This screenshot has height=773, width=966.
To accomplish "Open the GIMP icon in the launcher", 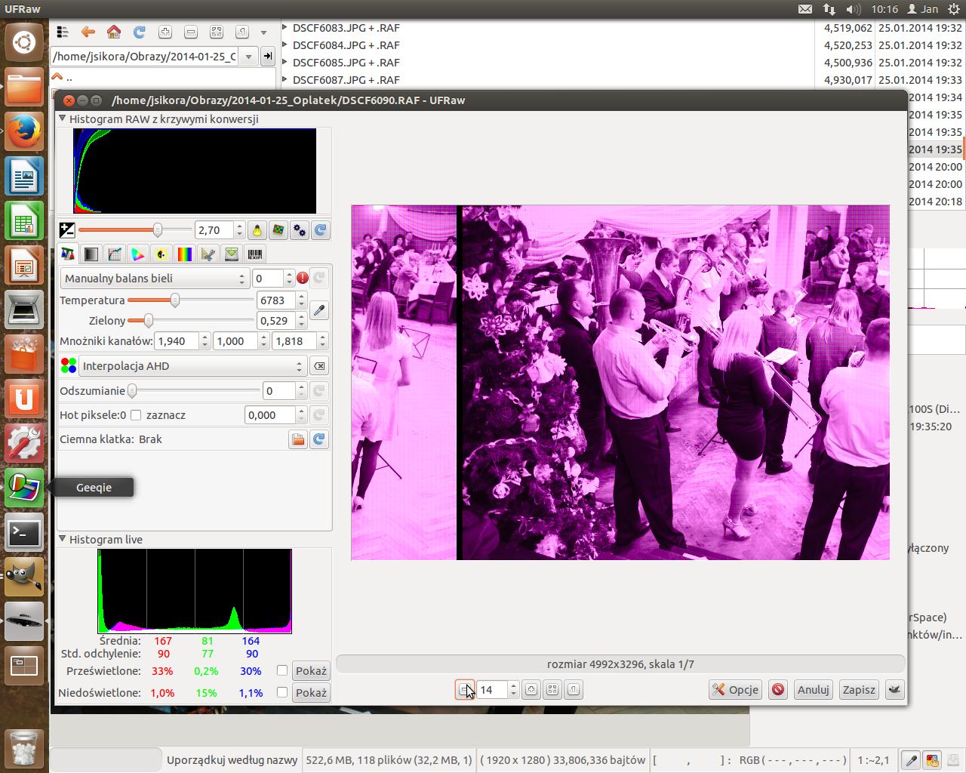I will (24, 577).
